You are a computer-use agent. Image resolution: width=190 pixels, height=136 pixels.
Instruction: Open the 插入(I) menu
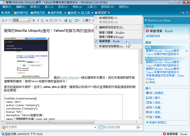(x=49, y=7)
